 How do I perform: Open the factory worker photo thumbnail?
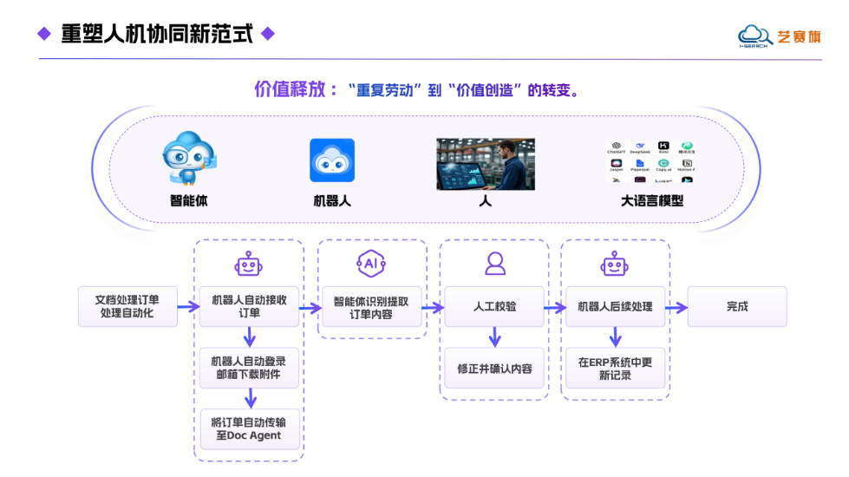(486, 164)
